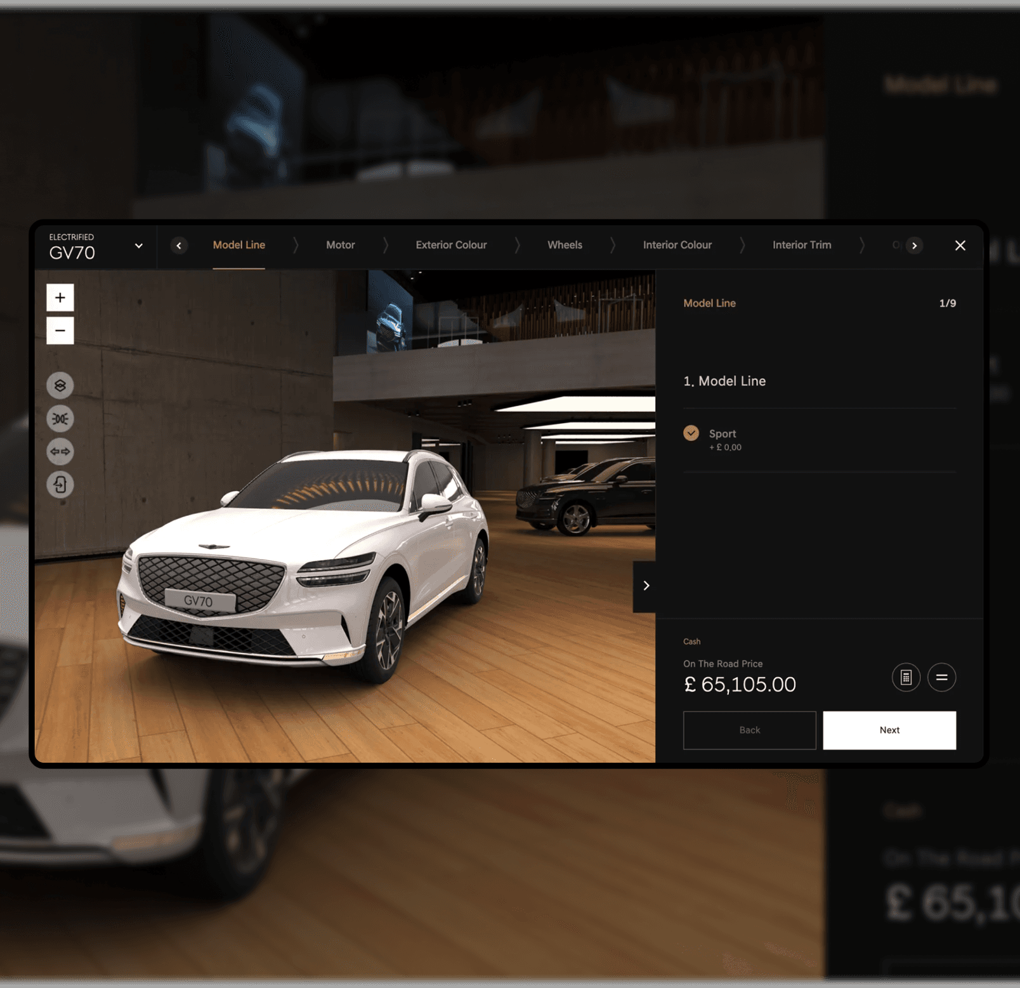This screenshot has width=1020, height=988.
Task: Zoom in with the plus button
Action: pos(60,298)
